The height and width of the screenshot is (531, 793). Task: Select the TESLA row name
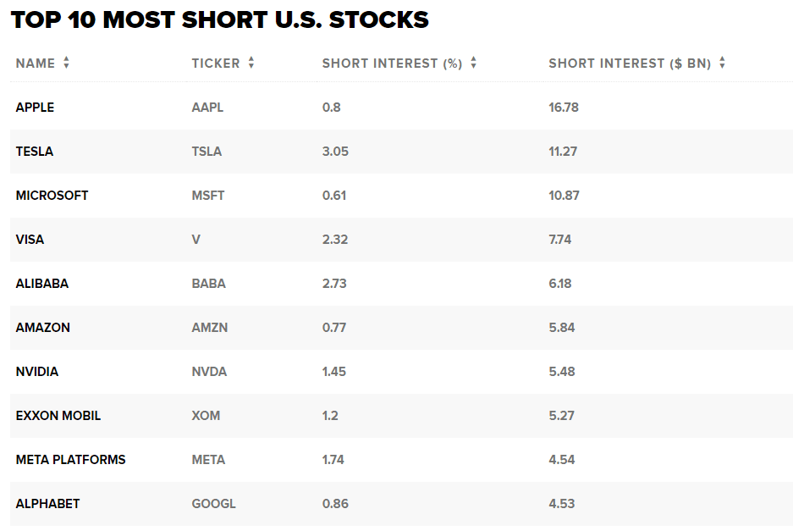pyautogui.click(x=35, y=152)
